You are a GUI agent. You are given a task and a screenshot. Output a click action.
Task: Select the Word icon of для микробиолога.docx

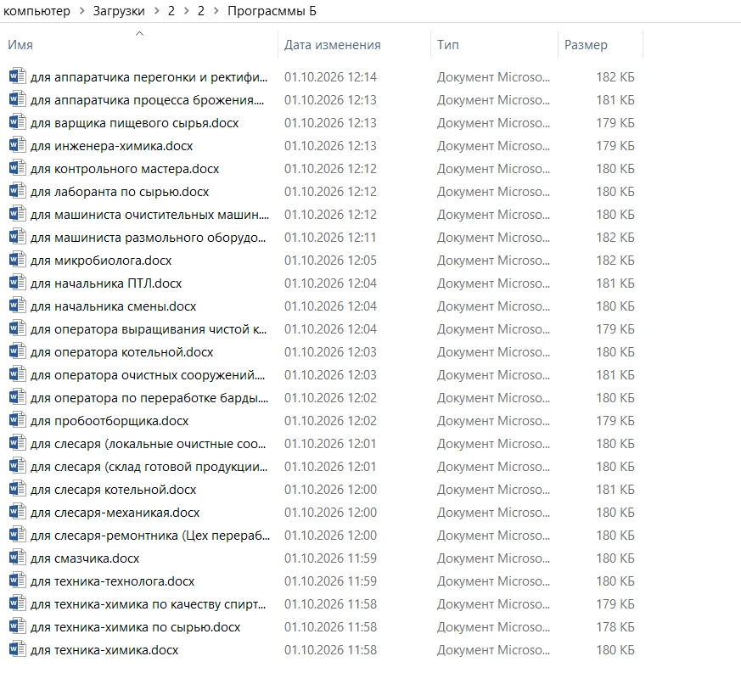tap(18, 260)
